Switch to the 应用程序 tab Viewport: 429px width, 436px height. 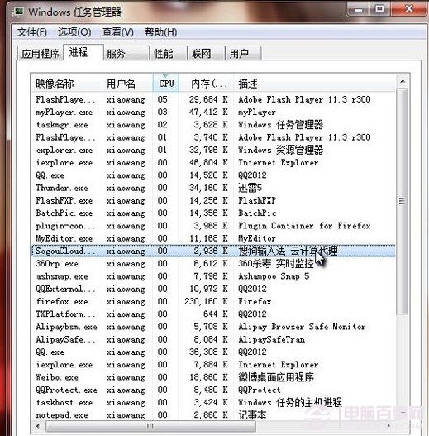point(41,54)
